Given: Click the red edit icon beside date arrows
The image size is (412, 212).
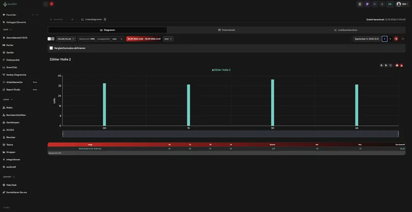Looking at the screenshot, I should [x=396, y=39].
